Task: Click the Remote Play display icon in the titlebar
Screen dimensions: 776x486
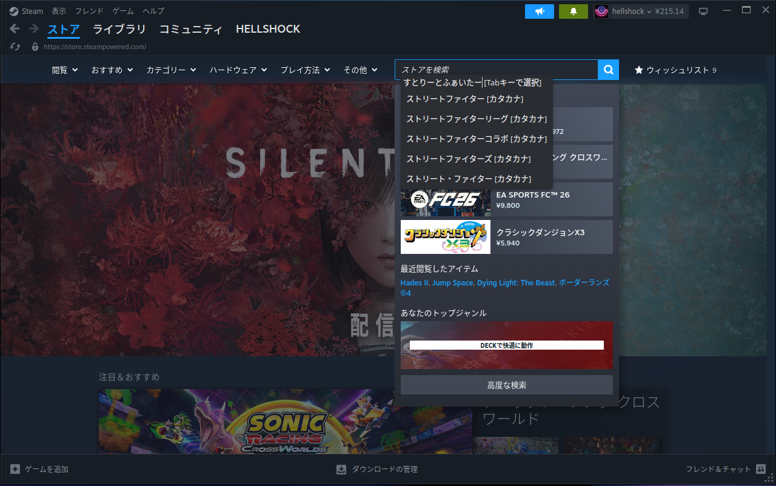Action: (x=703, y=10)
